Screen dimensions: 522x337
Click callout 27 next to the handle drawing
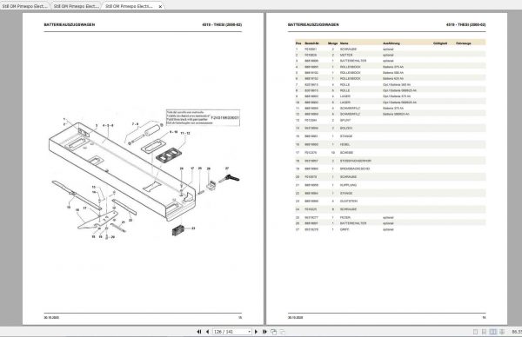pos(227,168)
